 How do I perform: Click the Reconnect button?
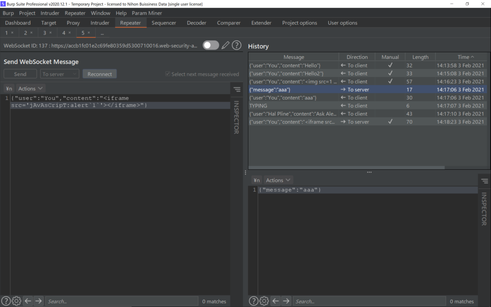[x=99, y=74]
